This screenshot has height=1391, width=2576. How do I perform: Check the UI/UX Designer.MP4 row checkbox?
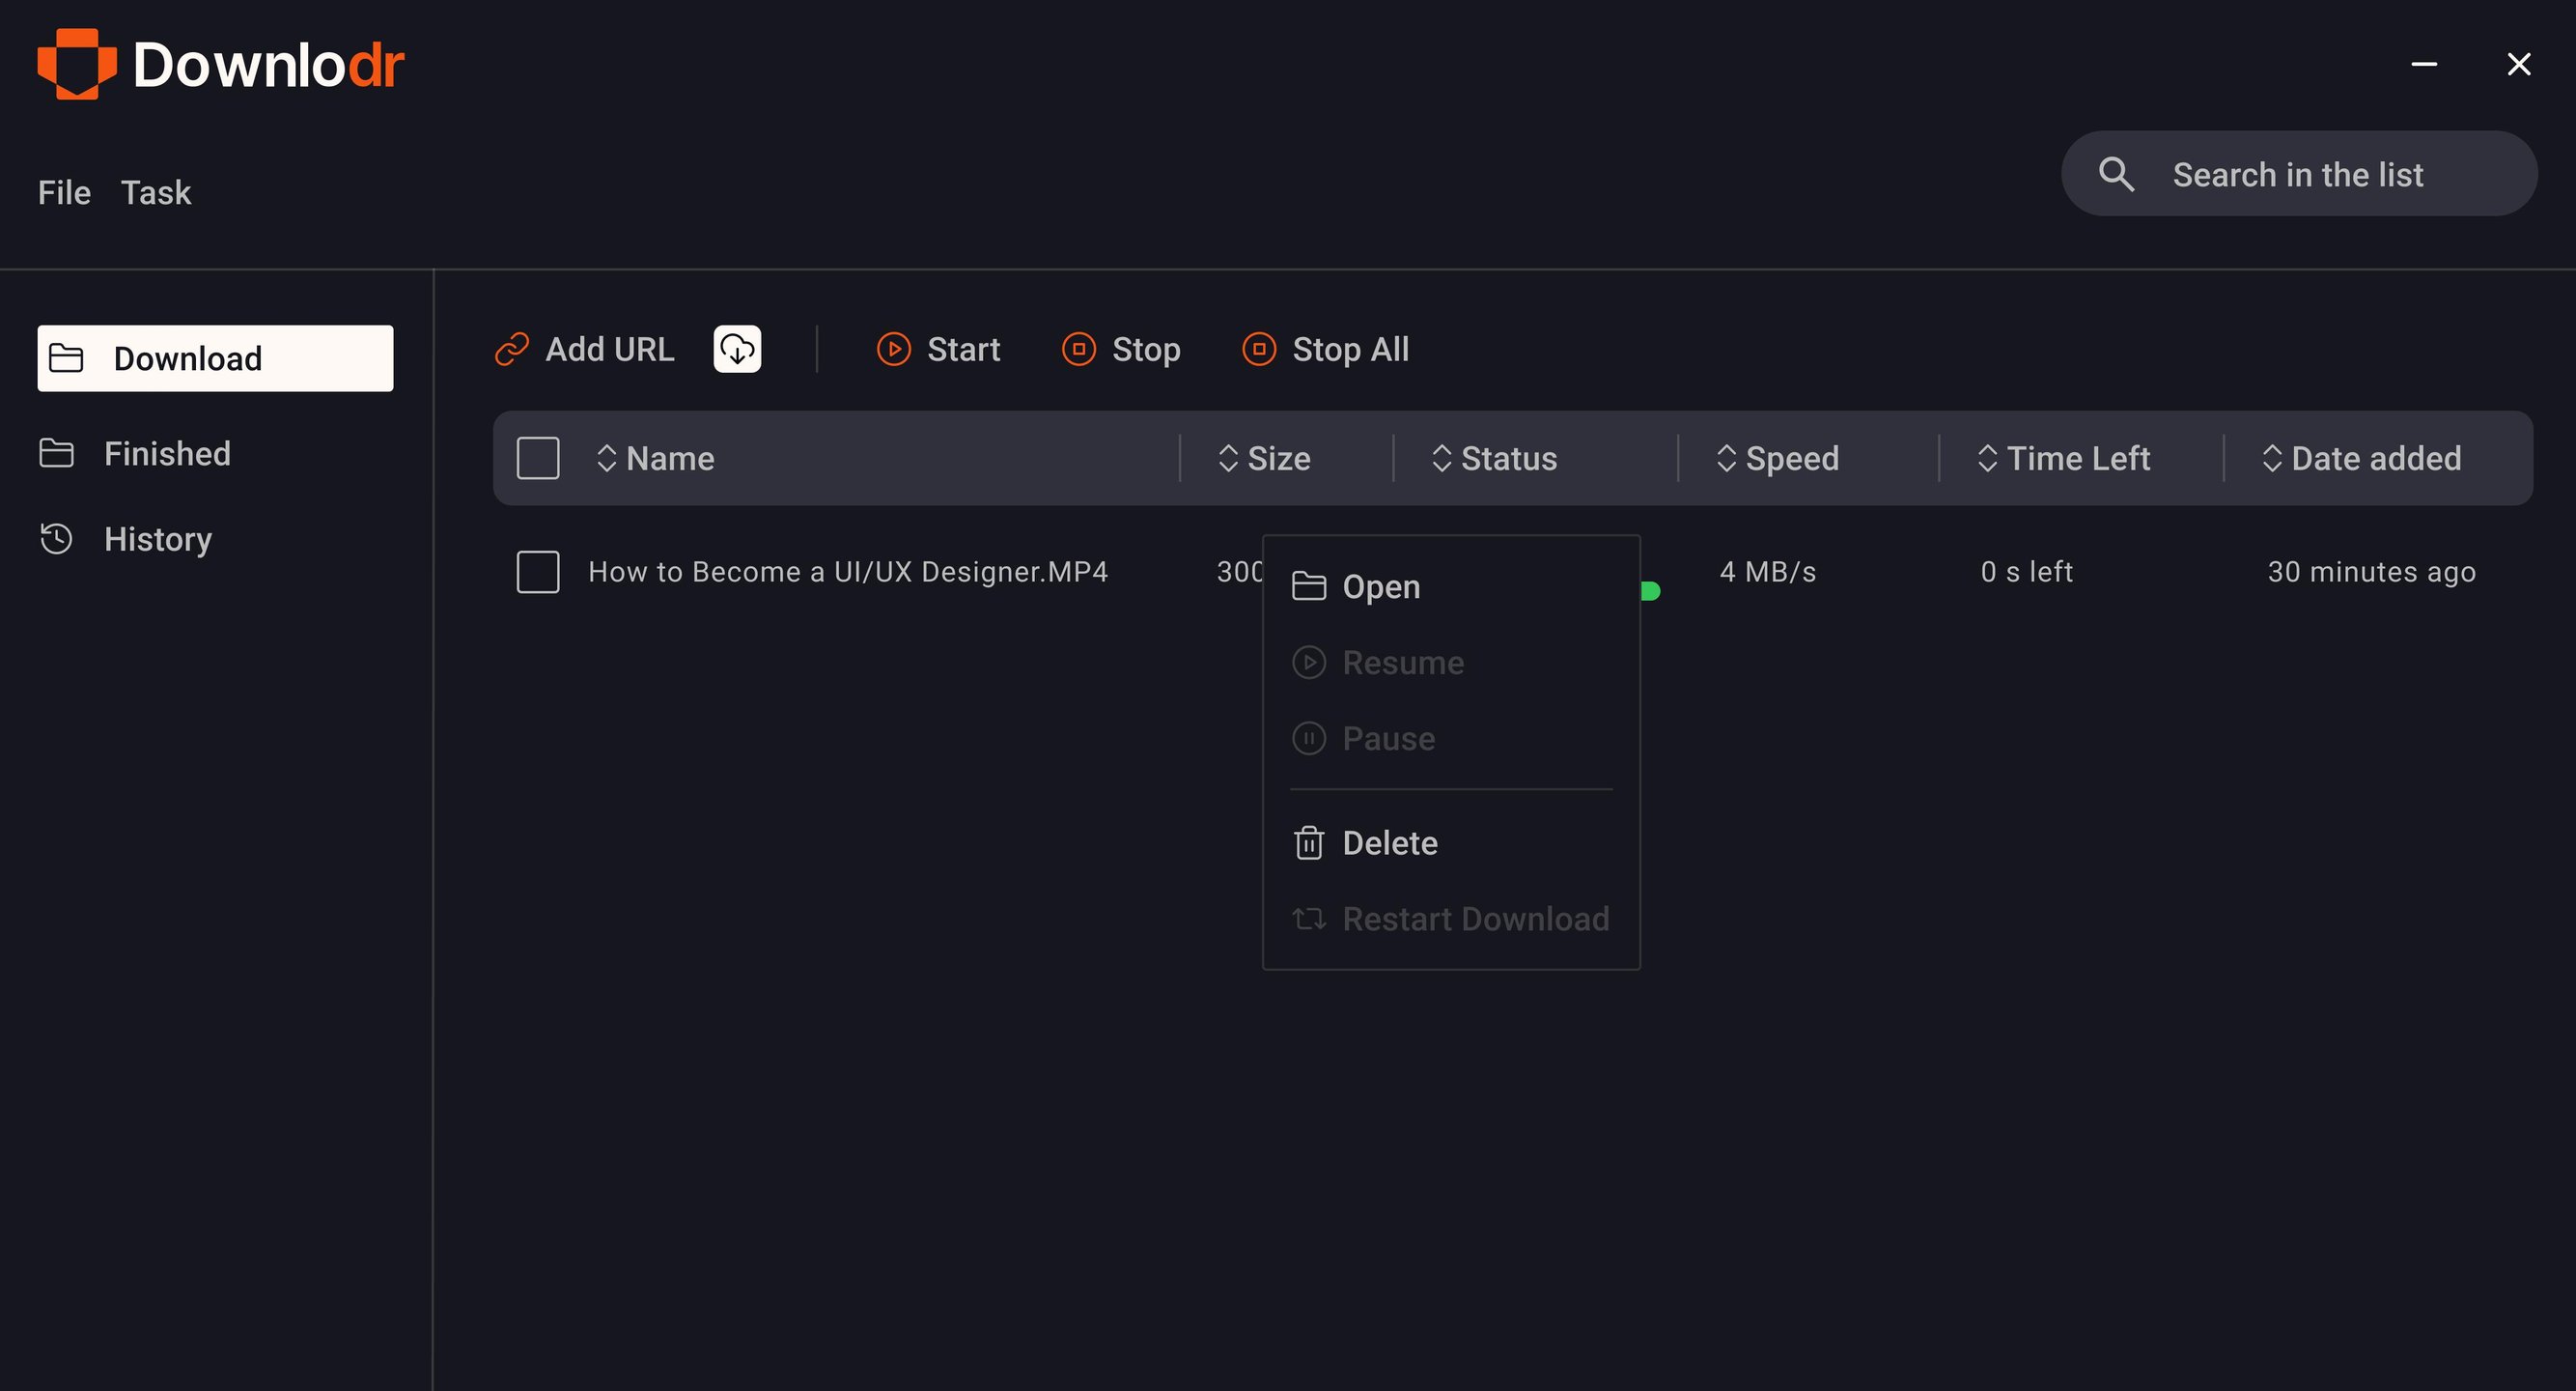538,572
